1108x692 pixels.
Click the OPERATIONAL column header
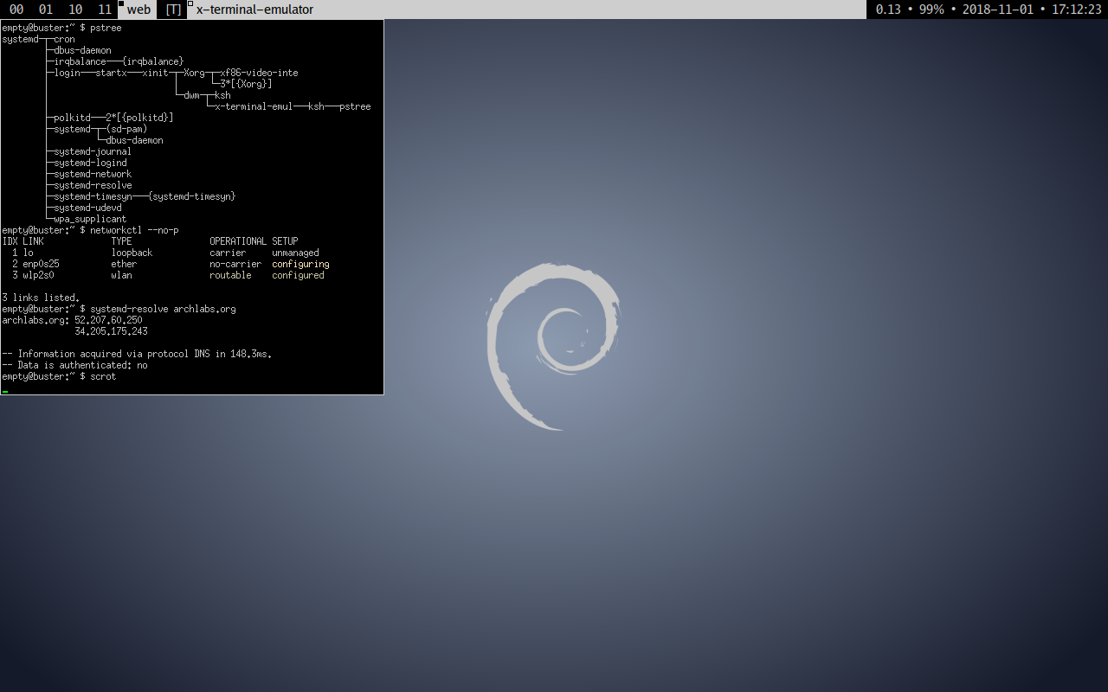[238, 241]
